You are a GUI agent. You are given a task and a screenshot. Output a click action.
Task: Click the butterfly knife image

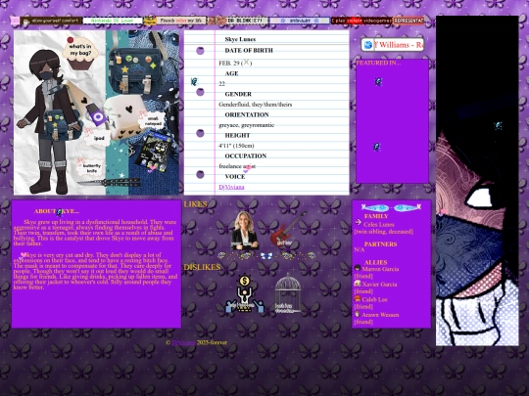[x=110, y=183]
